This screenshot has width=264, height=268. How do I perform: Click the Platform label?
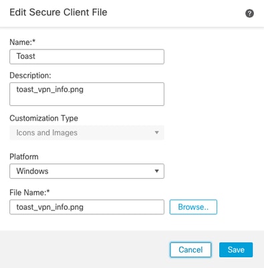(24, 157)
